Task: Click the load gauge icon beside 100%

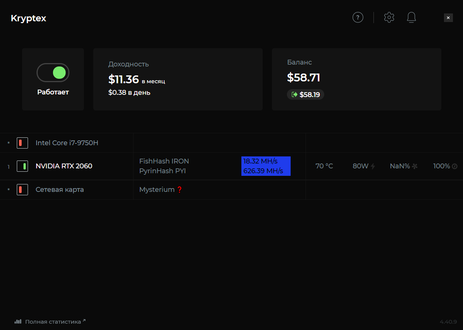Action: coord(454,166)
